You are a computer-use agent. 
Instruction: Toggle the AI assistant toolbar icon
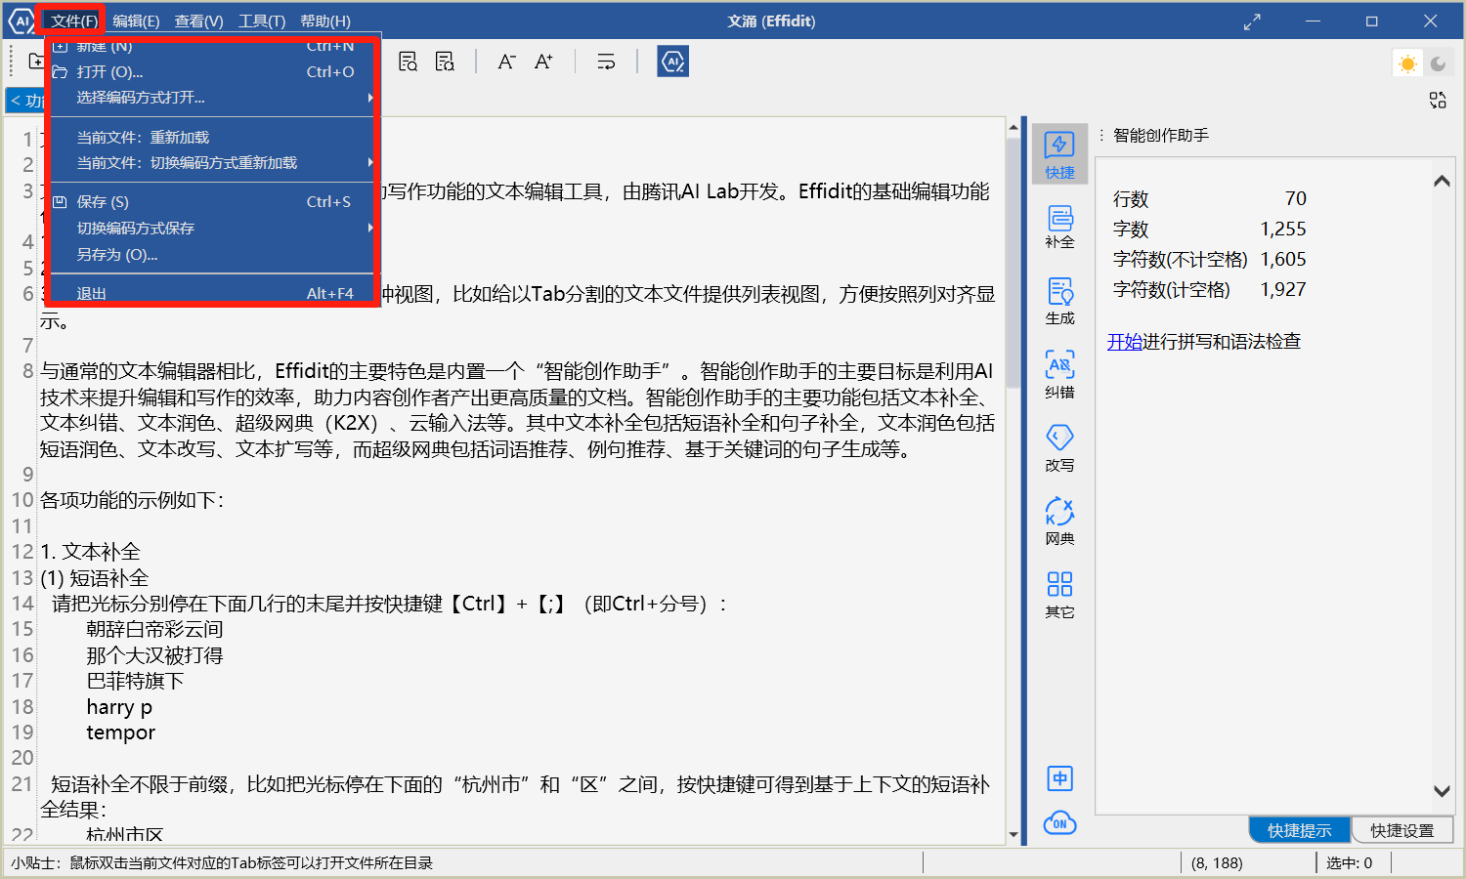point(672,62)
